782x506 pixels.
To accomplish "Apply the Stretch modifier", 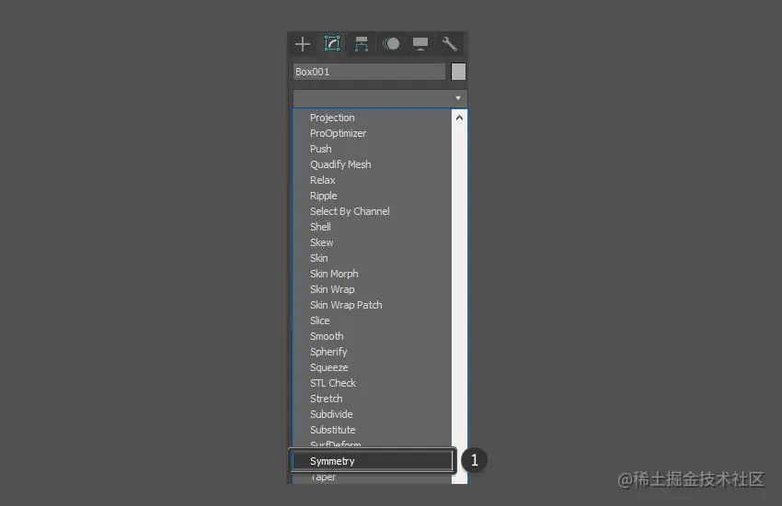I will (327, 399).
